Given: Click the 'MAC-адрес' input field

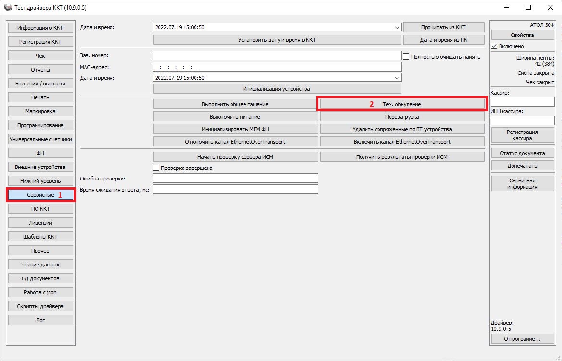Looking at the screenshot, I should 277,67.
